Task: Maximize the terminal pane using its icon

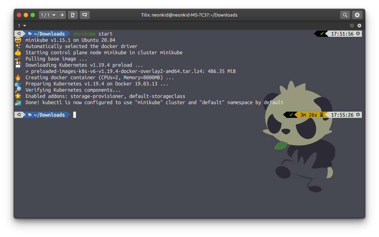Action: tap(352, 26)
